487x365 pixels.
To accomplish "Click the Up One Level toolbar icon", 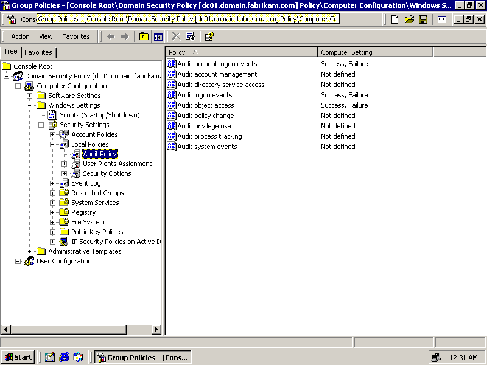I will coord(144,36).
